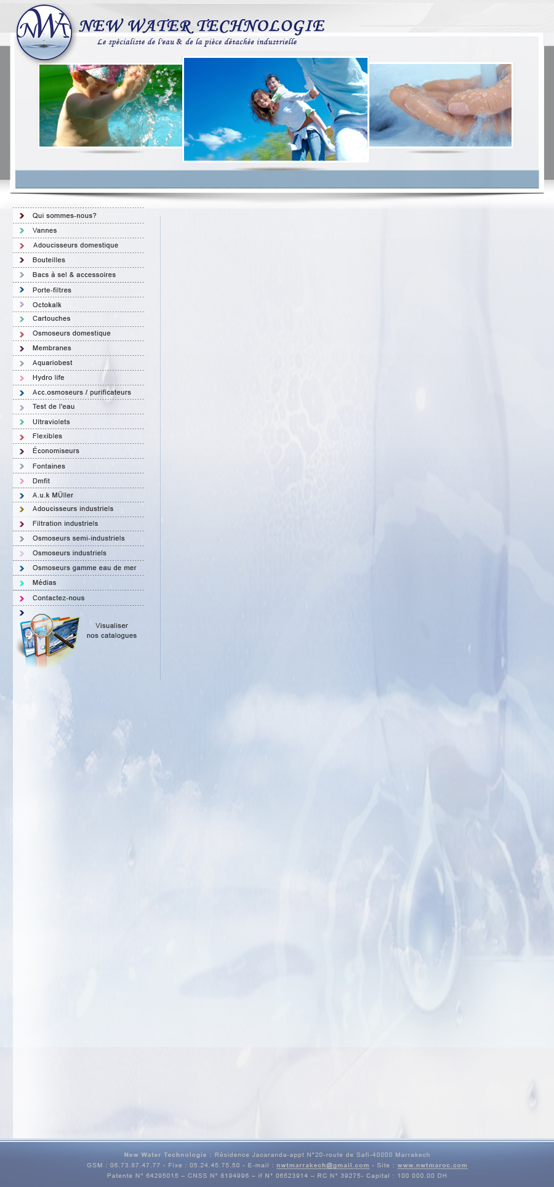Open Hydro life section
This screenshot has width=554, height=1187.
[49, 377]
